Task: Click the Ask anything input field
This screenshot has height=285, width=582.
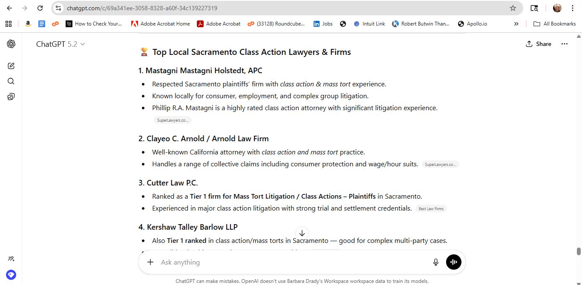Action: [x=292, y=262]
